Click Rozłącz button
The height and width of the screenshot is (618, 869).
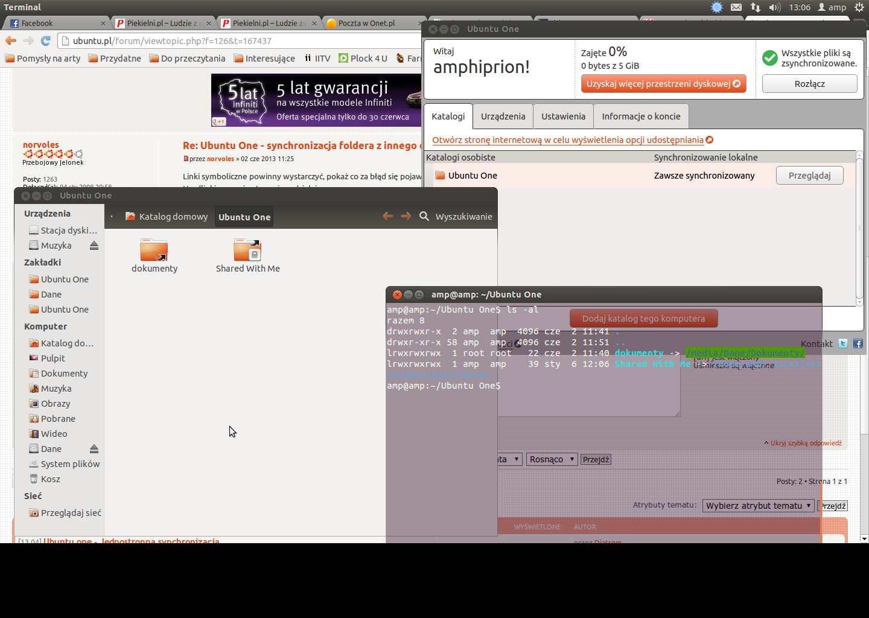809,84
